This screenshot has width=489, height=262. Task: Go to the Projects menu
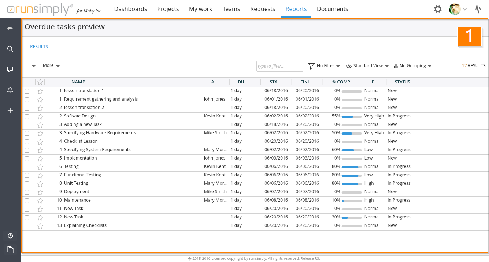[168, 9]
